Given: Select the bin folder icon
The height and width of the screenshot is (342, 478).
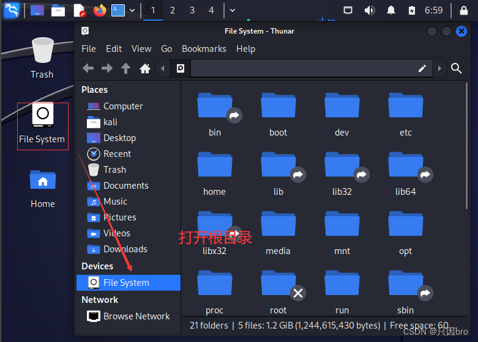Looking at the screenshot, I should pos(215,106).
